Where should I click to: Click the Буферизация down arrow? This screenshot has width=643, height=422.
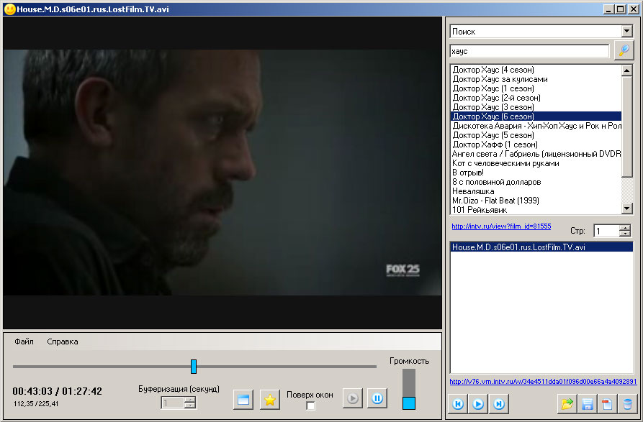click(x=189, y=406)
